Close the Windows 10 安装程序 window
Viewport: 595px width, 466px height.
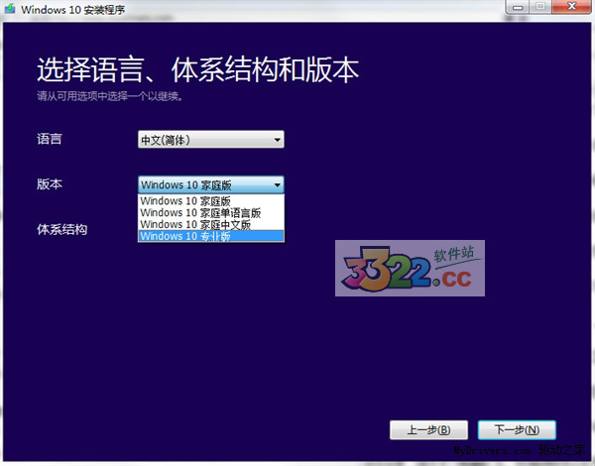tap(572, 7)
